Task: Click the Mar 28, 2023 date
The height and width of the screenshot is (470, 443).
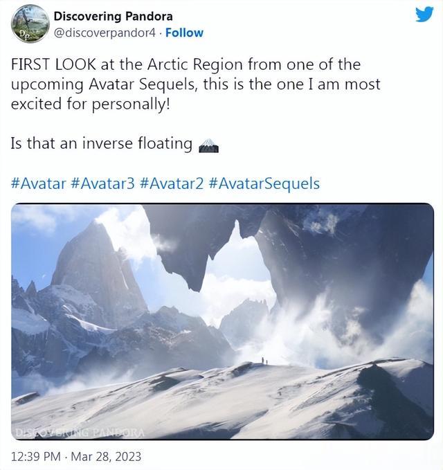Action: (106, 457)
